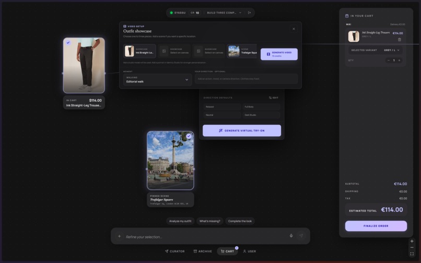
Task: Click the What's missing? suggestion
Action: coord(209,221)
